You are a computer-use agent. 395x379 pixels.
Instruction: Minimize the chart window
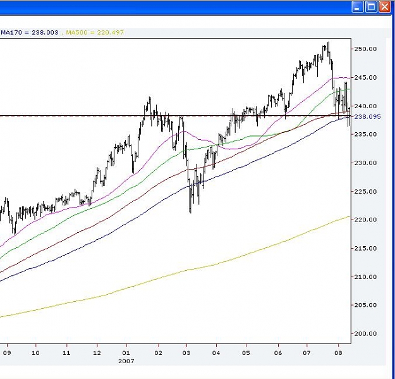(x=357, y=7)
